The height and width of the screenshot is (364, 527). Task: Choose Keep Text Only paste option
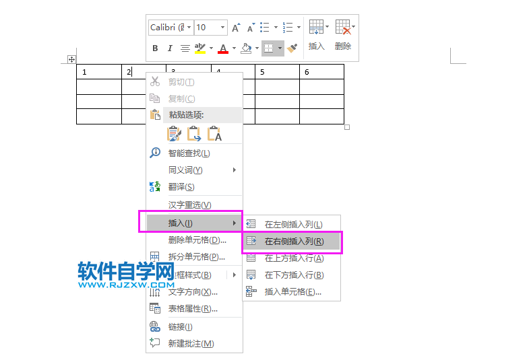pos(214,133)
